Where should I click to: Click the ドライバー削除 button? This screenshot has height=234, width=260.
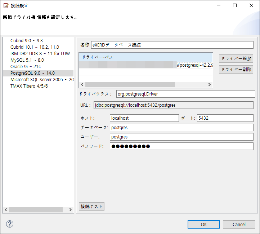[236, 70]
